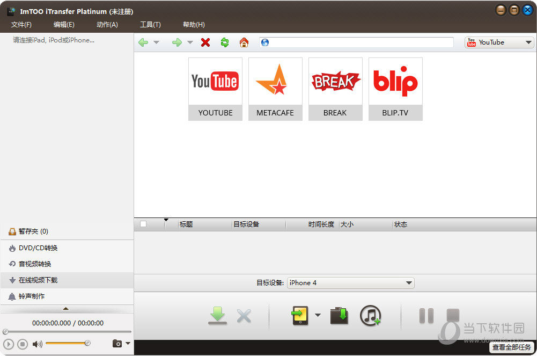The width and height of the screenshot is (537, 356).
Task: Open the transfer to device dropdown arrow
Action: [x=318, y=315]
